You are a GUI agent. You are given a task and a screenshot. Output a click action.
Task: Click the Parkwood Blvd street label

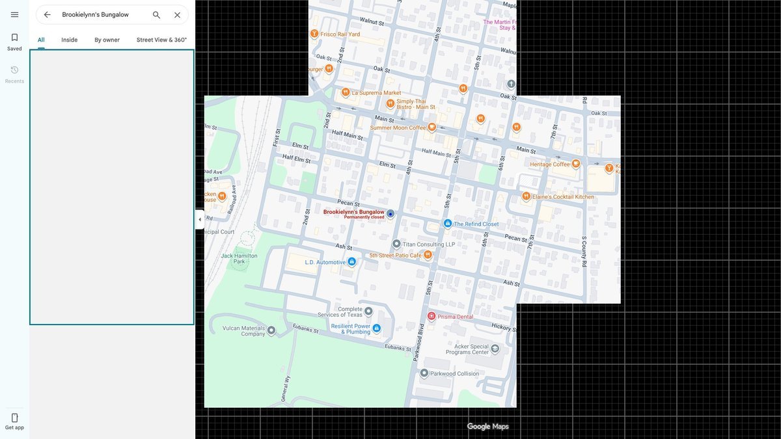pos(418,343)
